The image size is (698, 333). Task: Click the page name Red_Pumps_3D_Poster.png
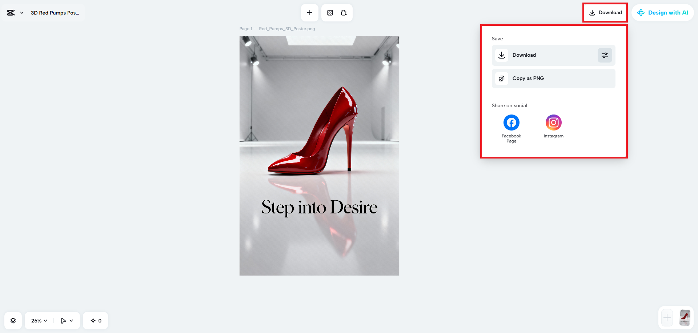click(287, 29)
